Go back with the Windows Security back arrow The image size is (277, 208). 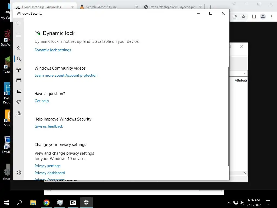tap(18, 23)
